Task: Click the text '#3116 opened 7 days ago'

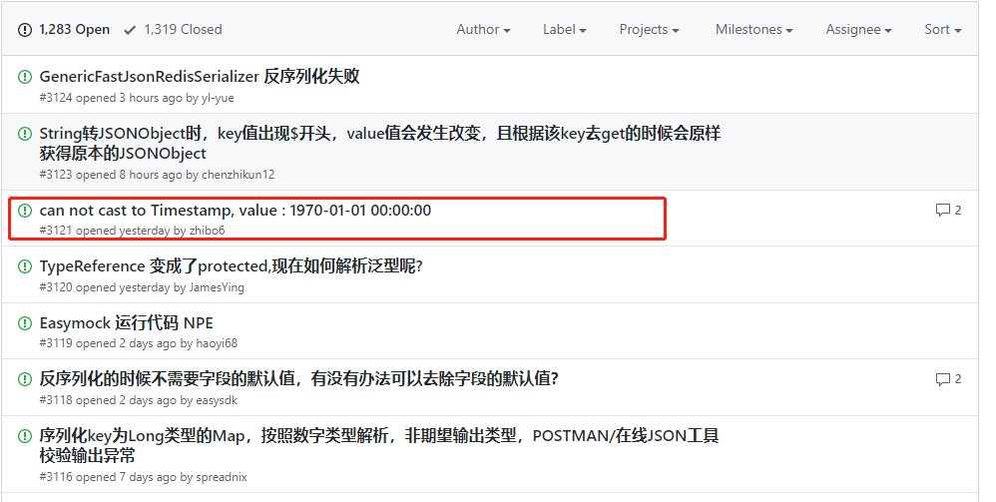Action: [x=108, y=477]
